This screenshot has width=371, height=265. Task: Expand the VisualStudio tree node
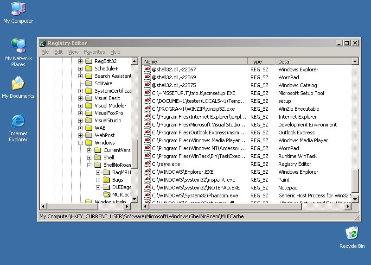(80, 120)
